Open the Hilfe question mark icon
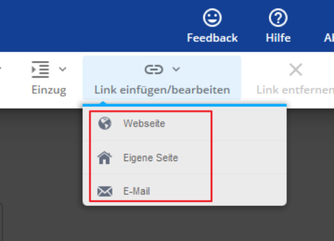Screen dimensions: 334x241 [278, 18]
